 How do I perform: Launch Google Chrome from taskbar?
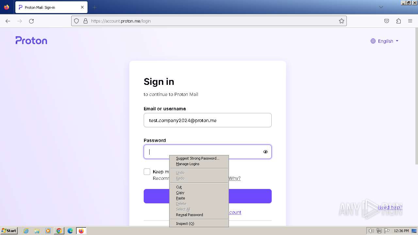[59, 231]
